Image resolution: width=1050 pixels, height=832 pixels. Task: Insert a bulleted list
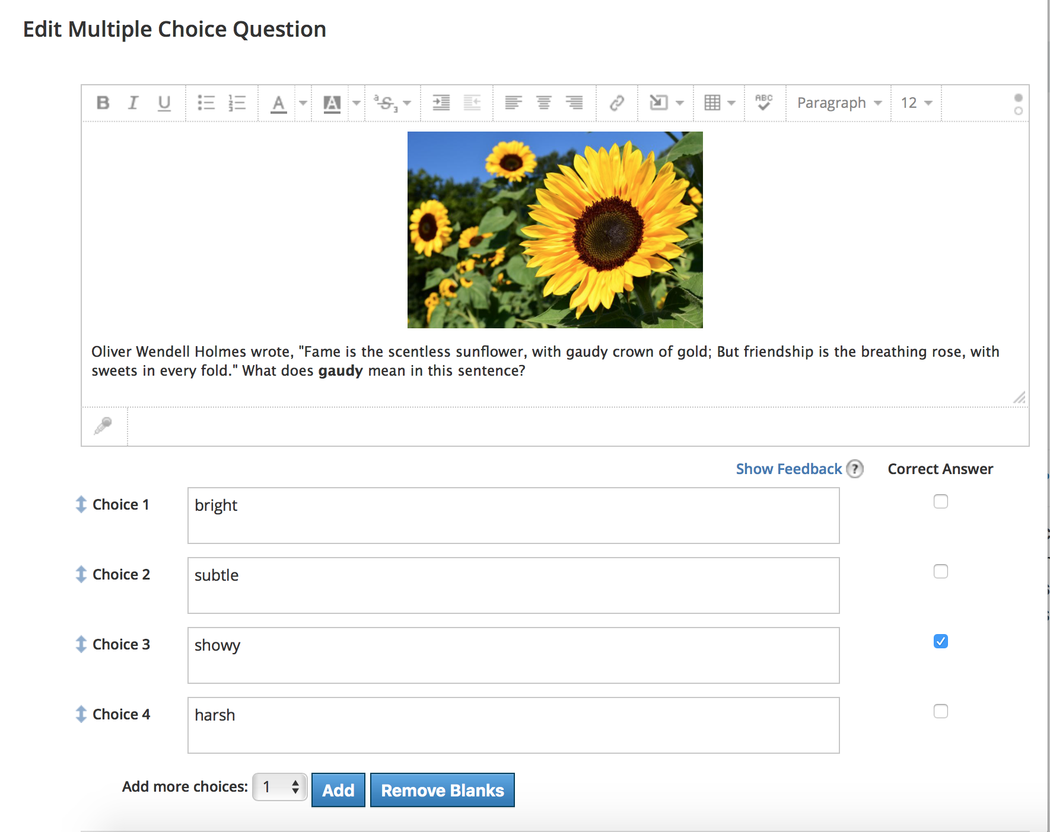[206, 103]
